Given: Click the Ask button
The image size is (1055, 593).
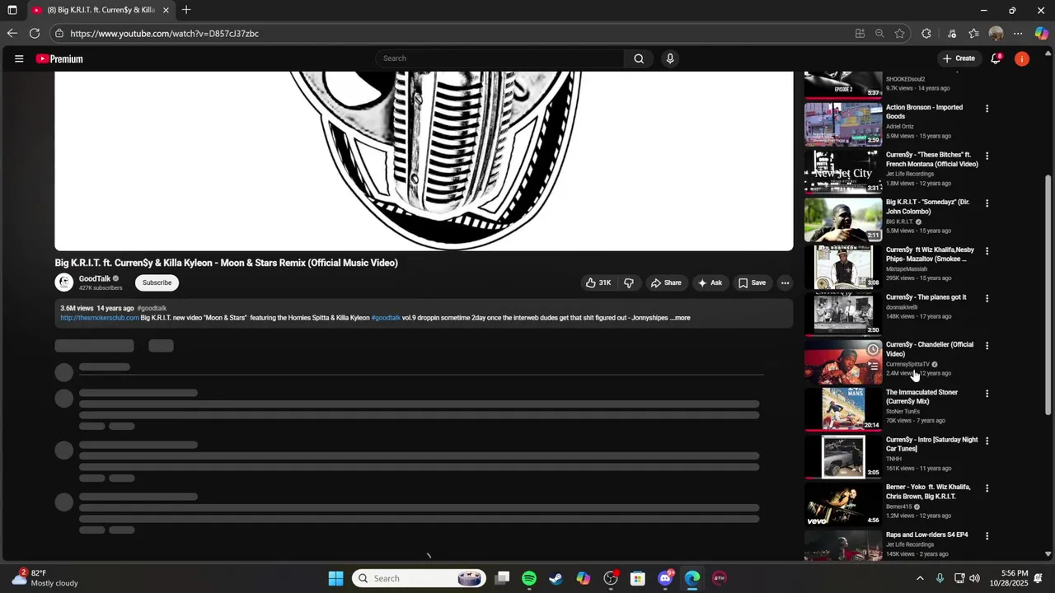Looking at the screenshot, I should pos(710,282).
